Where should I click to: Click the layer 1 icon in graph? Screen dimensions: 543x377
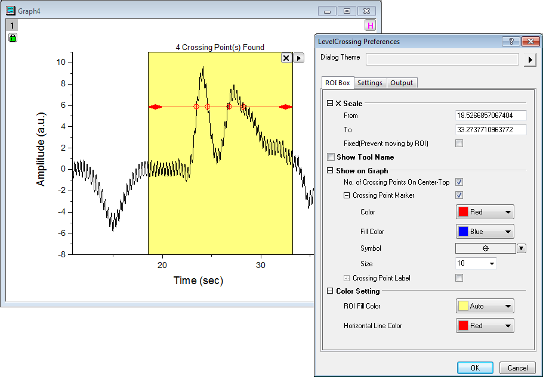13,26
